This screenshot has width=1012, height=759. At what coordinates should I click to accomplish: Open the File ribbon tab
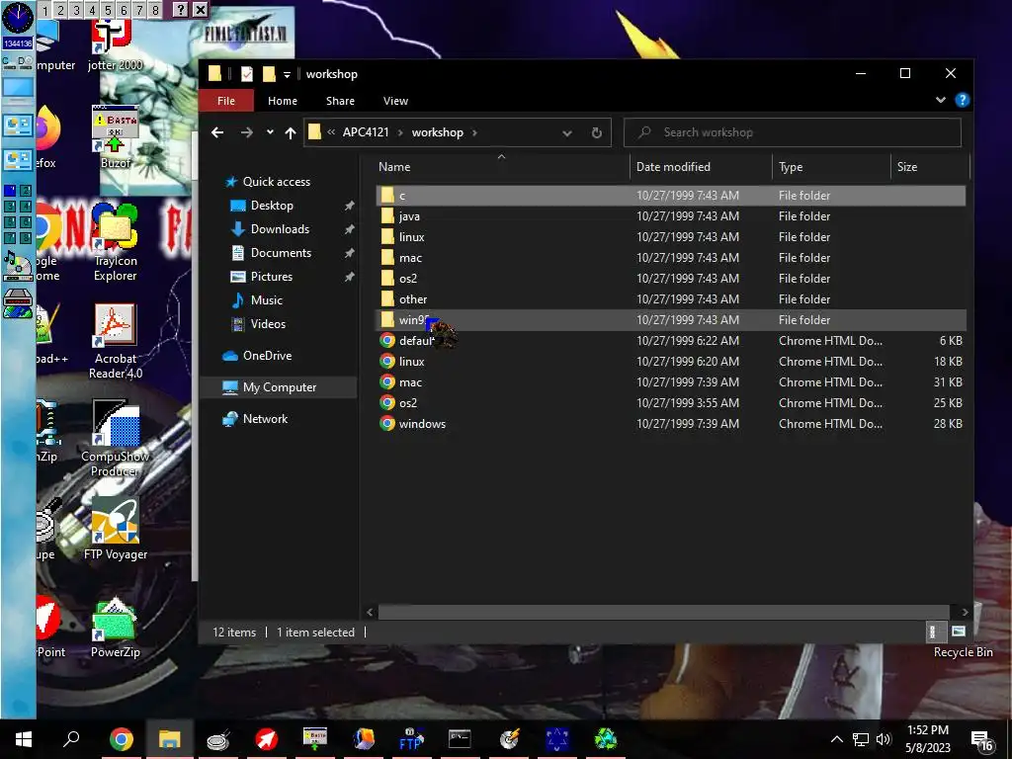[x=226, y=101]
